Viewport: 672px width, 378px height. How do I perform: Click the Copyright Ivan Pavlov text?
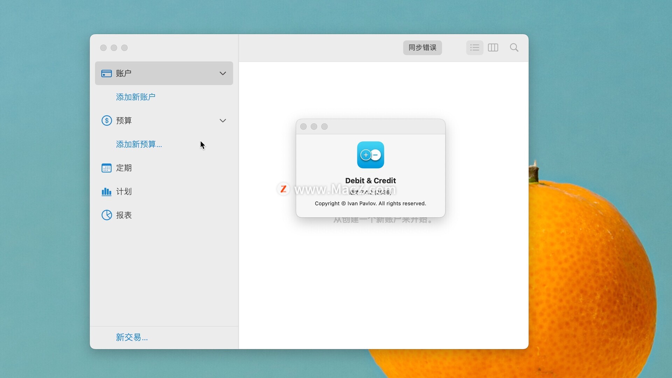coord(370,203)
